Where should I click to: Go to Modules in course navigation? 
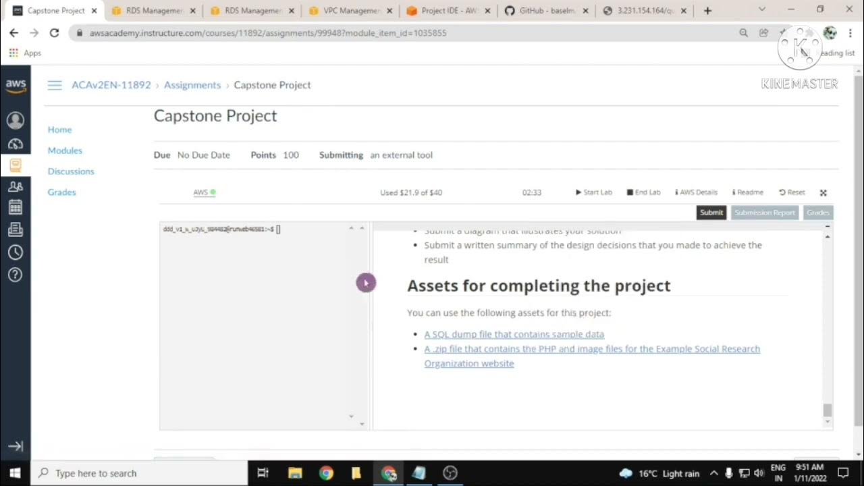(x=65, y=151)
